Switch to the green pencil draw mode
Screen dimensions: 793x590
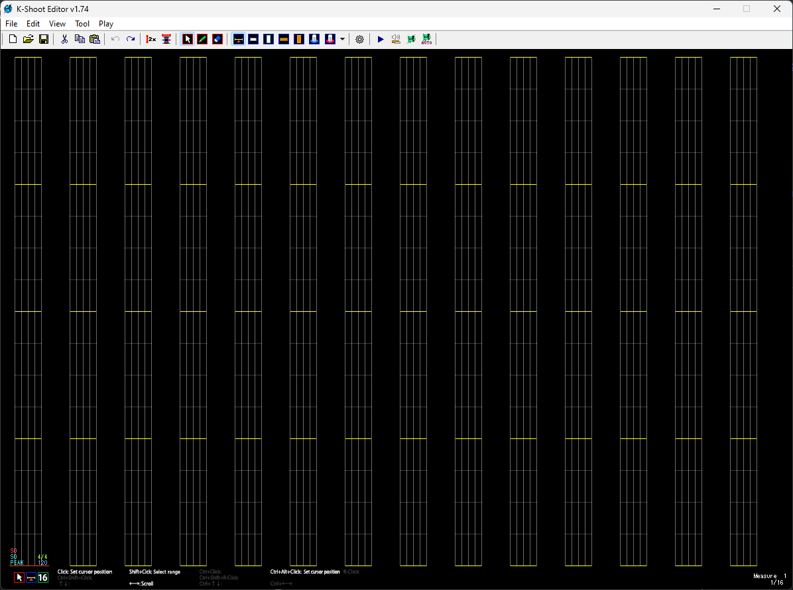[202, 40]
